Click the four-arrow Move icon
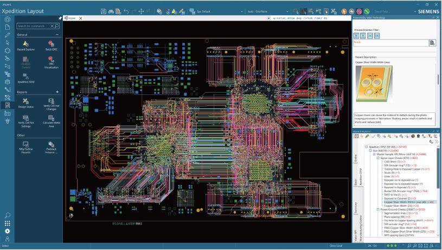 [141, 11]
